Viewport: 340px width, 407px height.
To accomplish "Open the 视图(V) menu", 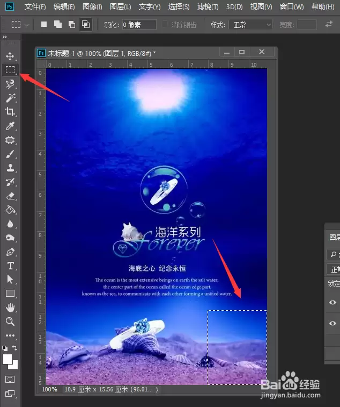I will coord(261,6).
